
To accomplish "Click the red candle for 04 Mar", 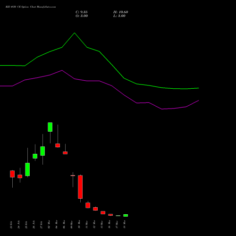I will (58, 145).
